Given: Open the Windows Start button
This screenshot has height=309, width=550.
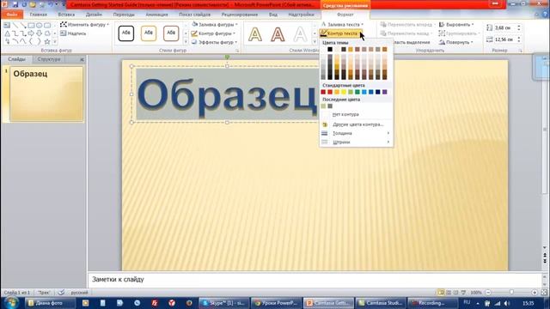Looking at the screenshot, I should click(11, 303).
